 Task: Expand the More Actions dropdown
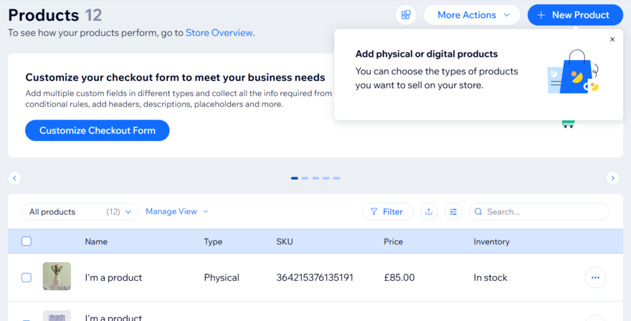click(472, 15)
